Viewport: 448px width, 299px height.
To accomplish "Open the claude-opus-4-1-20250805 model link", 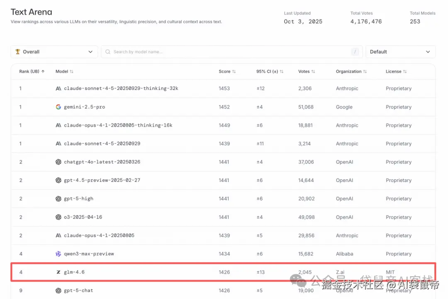I will (x=99, y=235).
